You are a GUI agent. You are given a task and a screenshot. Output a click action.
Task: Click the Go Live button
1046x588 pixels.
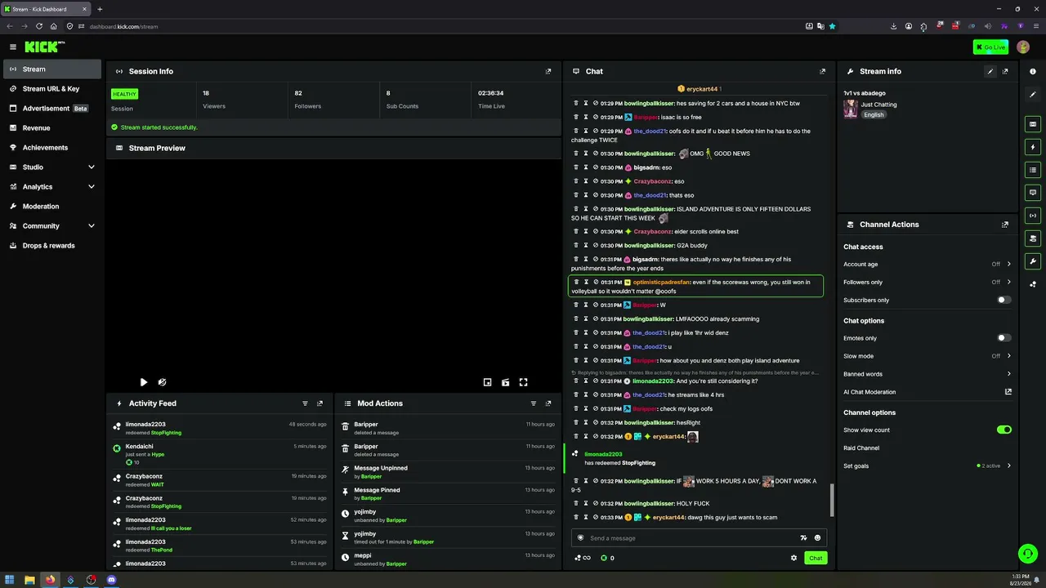990,47
